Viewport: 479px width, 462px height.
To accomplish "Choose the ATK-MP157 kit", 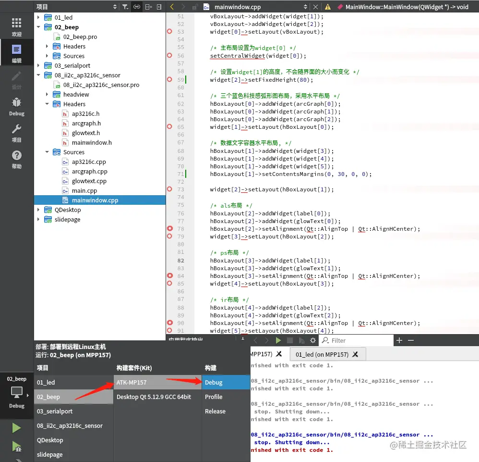I will click(157, 382).
